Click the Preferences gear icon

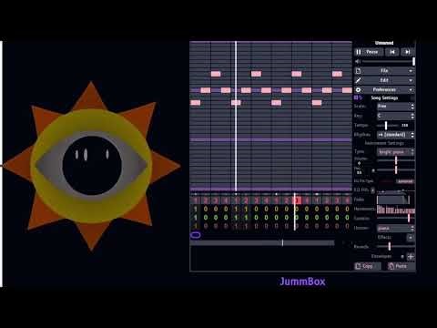(358, 89)
